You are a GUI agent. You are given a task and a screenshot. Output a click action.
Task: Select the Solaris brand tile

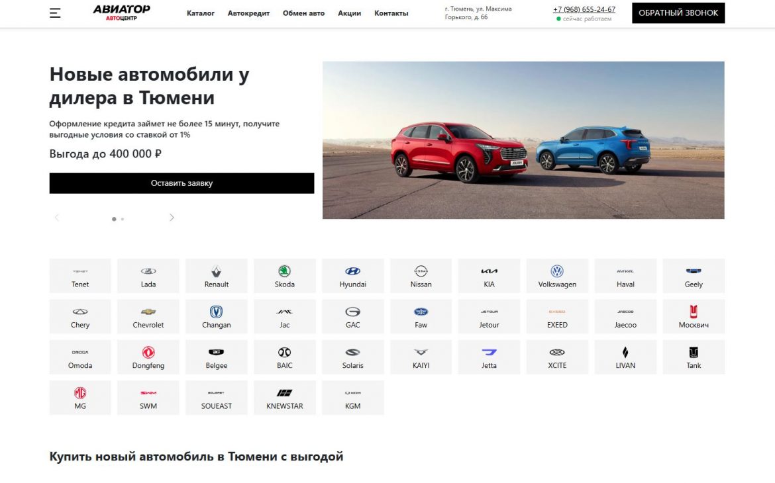(x=353, y=357)
